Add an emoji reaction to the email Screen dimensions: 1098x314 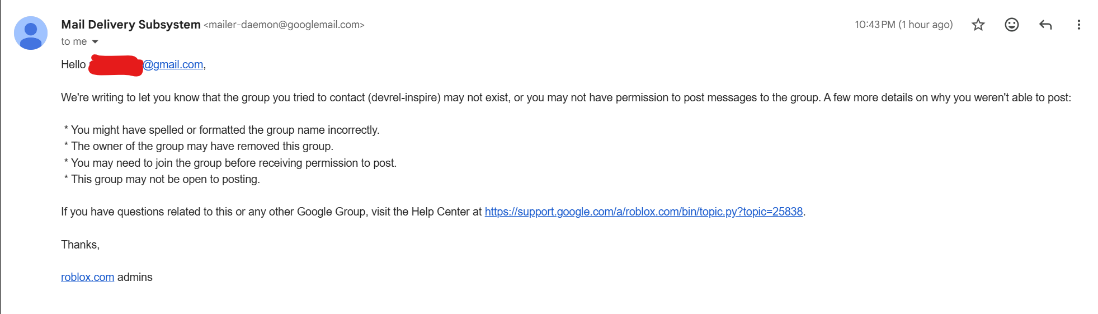pos(1011,25)
